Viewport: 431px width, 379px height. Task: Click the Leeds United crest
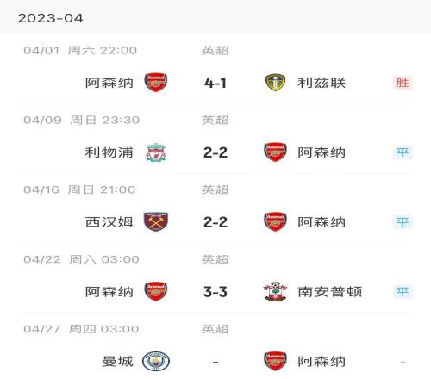pos(275,83)
